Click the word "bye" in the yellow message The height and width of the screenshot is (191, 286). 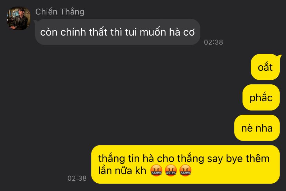point(235,159)
